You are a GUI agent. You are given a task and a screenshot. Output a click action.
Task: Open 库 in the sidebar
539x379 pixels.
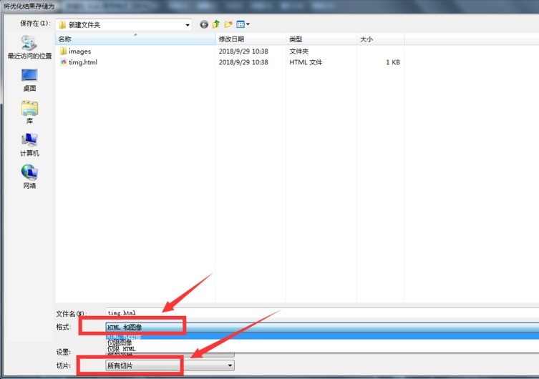tap(29, 112)
